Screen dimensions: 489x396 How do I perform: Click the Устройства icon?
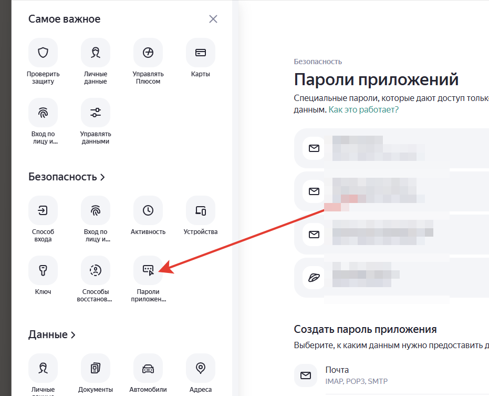(x=200, y=210)
